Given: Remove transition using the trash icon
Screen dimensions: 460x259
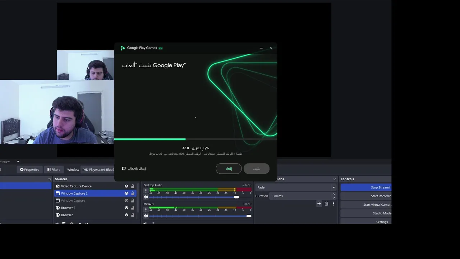Looking at the screenshot, I should pyautogui.click(x=326, y=204).
